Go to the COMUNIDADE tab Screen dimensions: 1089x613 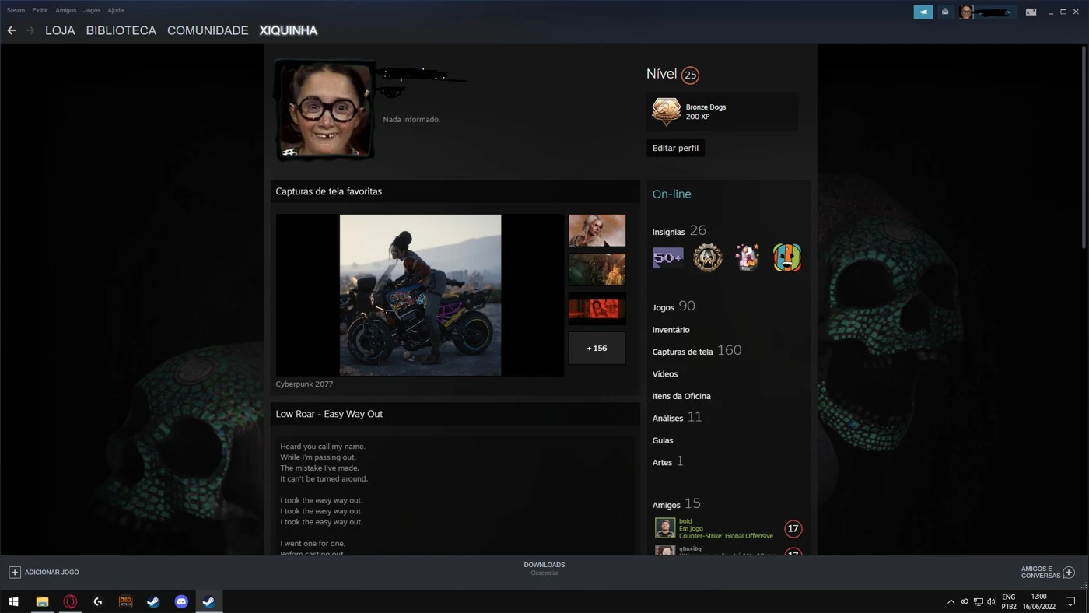point(208,30)
